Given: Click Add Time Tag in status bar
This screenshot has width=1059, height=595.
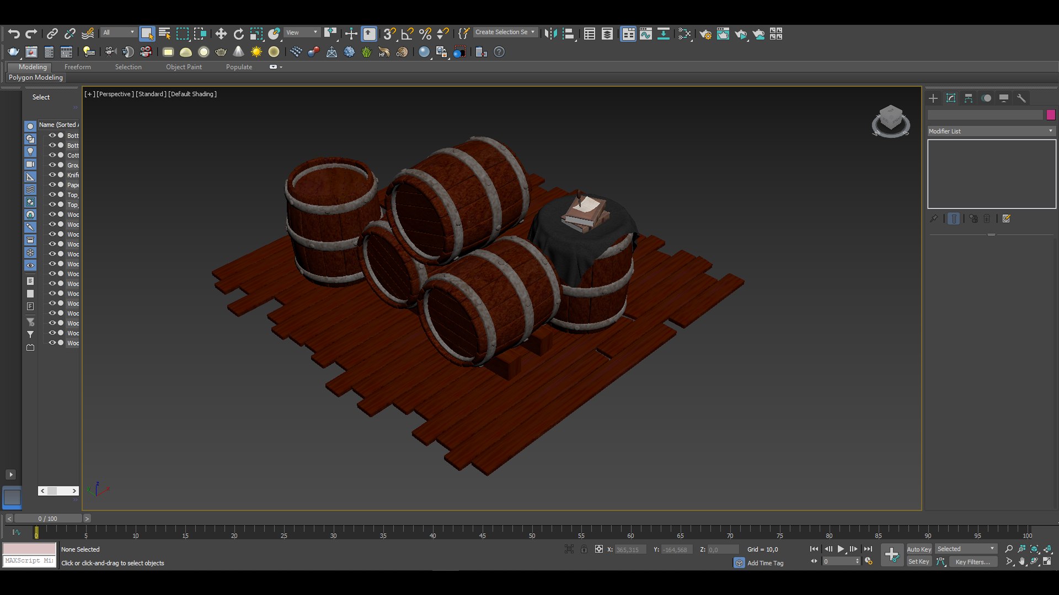Looking at the screenshot, I should pos(765,563).
